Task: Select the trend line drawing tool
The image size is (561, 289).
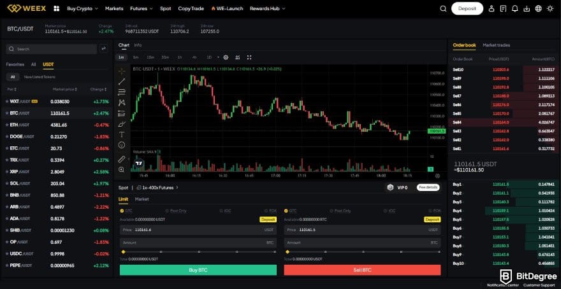Action: 122,81
